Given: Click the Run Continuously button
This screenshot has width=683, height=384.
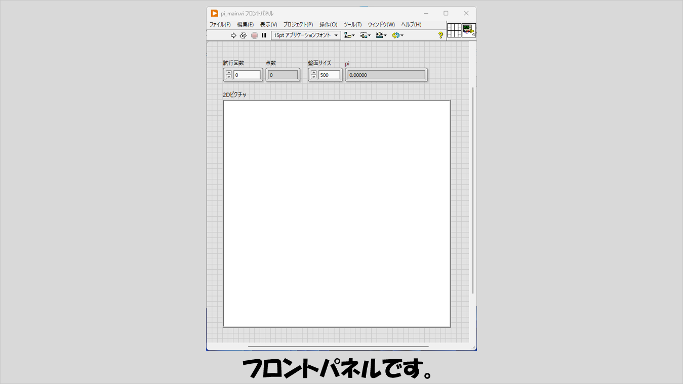Looking at the screenshot, I should tap(243, 35).
